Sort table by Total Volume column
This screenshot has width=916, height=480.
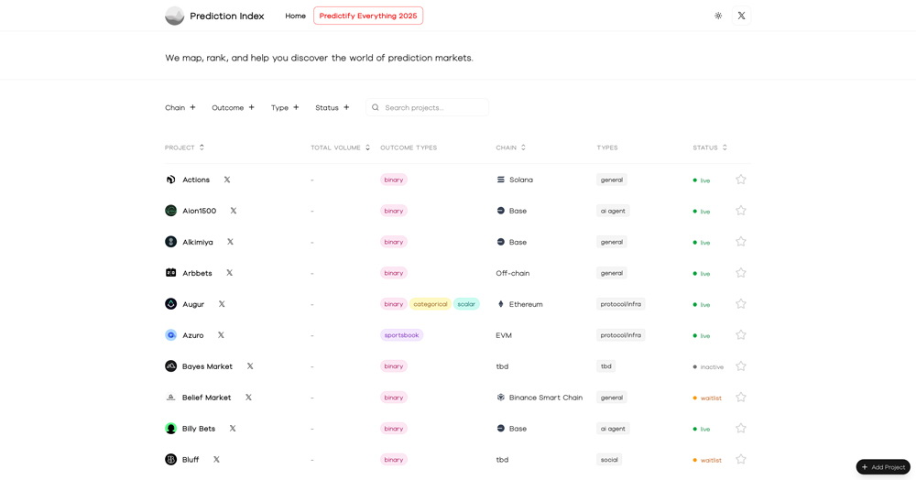coord(340,147)
